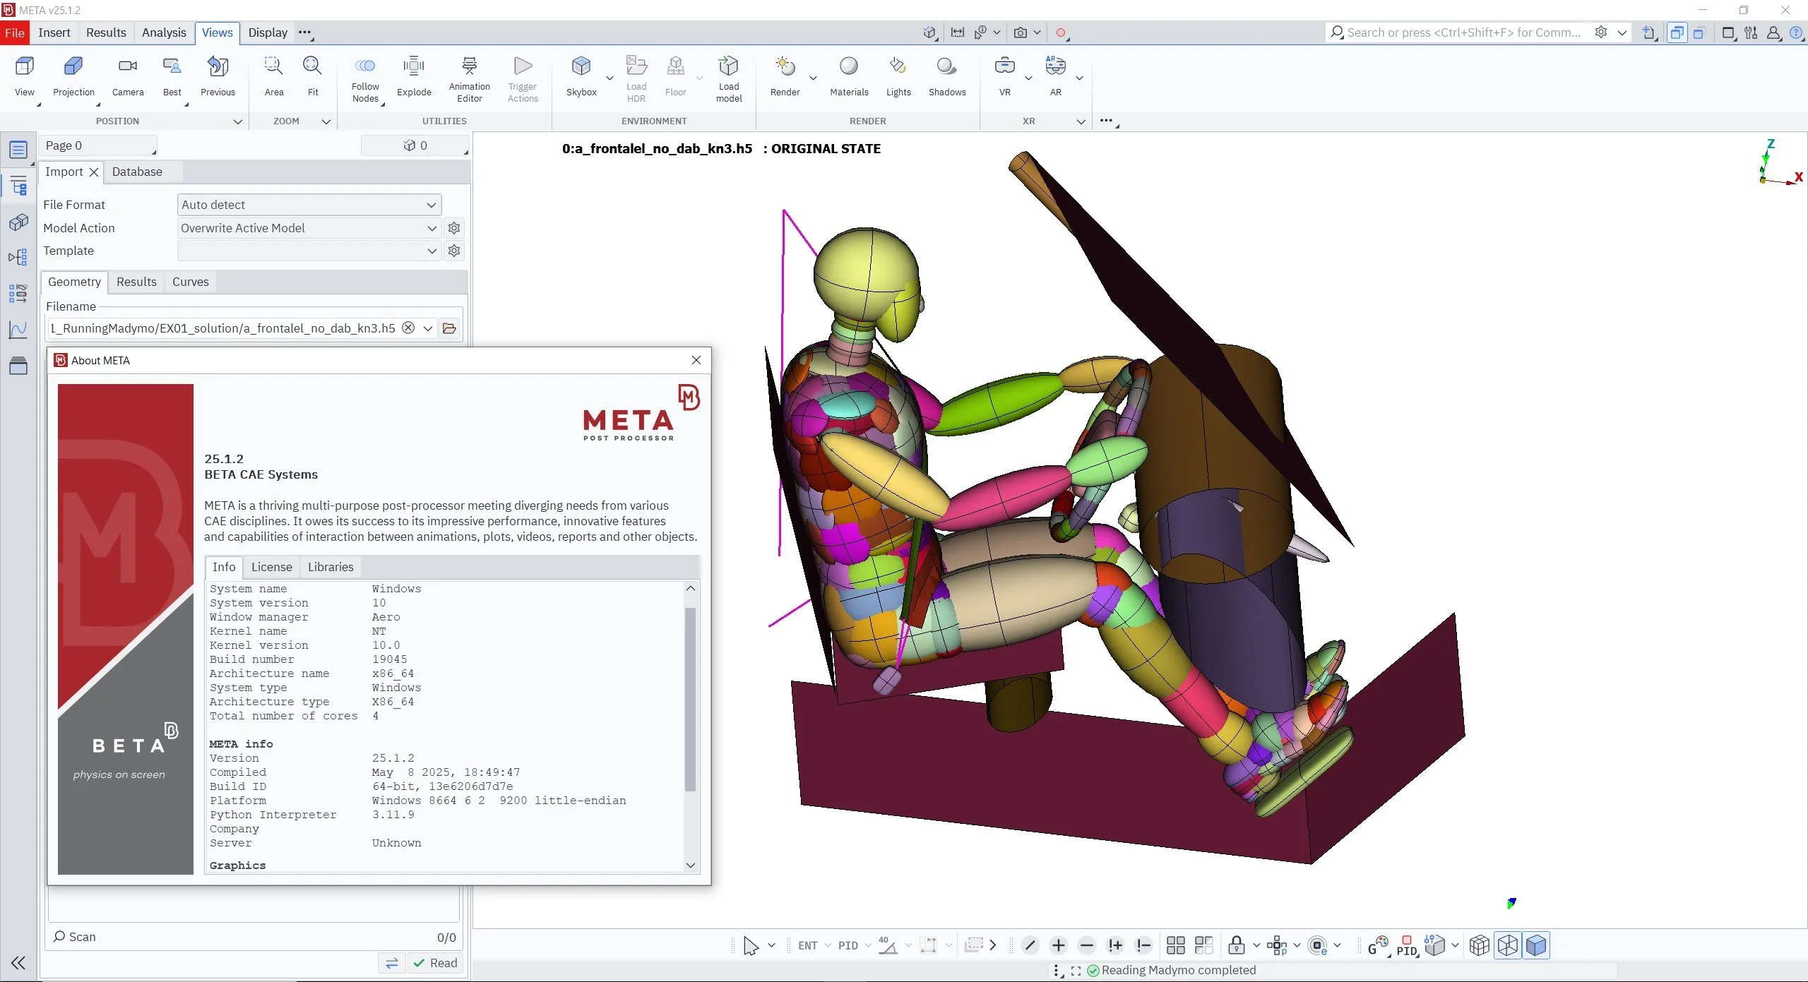This screenshot has height=982, width=1808.
Task: Click the Scan button
Action: click(x=75, y=937)
